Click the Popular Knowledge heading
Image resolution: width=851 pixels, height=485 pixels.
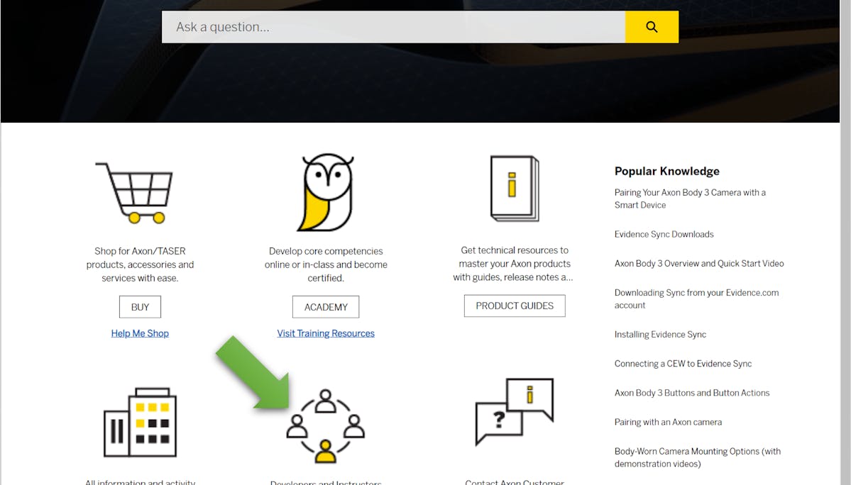click(x=667, y=172)
